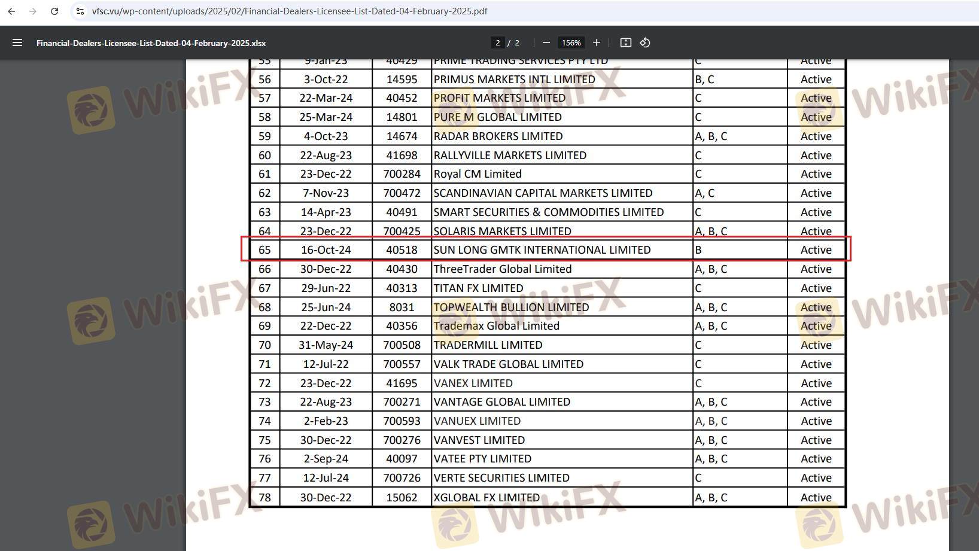This screenshot has width=979, height=551.
Task: Select RALLYVILLE MARKETS LIMITED
Action: pyautogui.click(x=510, y=156)
